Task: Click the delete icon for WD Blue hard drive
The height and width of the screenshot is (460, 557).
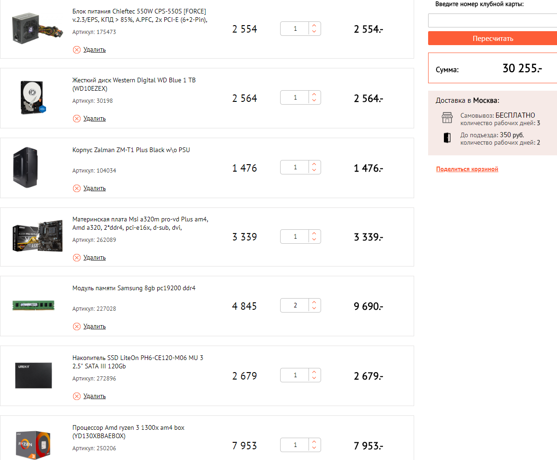Action: [77, 119]
